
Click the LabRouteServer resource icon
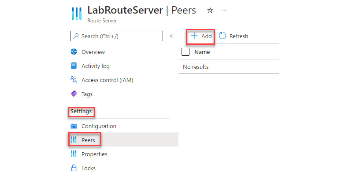tap(77, 14)
